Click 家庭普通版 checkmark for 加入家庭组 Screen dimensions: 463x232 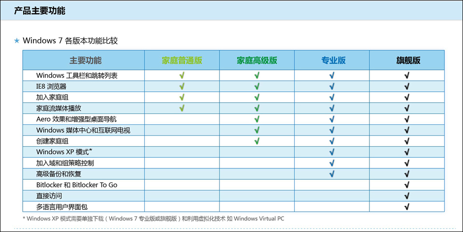pyautogui.click(x=182, y=97)
